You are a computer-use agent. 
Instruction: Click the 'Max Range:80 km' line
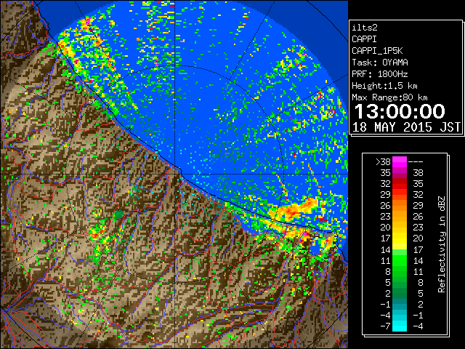[x=389, y=97]
